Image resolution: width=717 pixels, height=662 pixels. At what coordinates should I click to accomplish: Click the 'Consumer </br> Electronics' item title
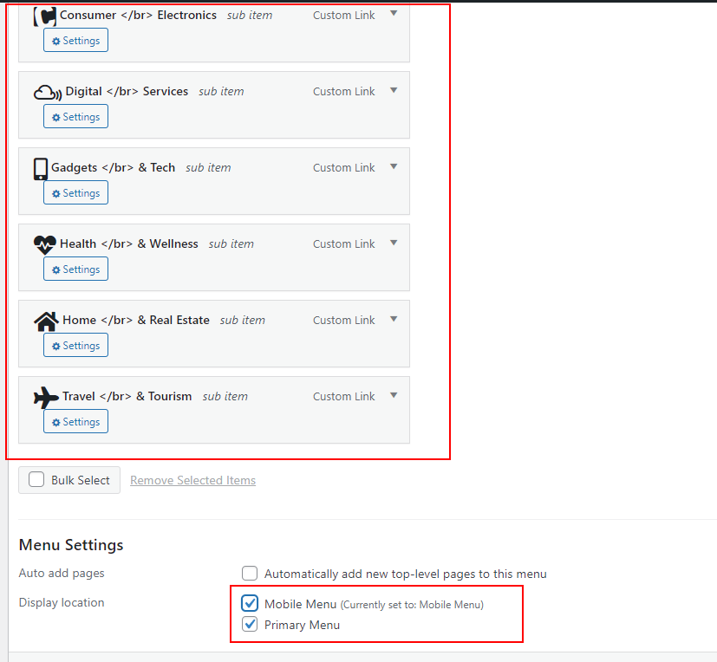point(138,15)
